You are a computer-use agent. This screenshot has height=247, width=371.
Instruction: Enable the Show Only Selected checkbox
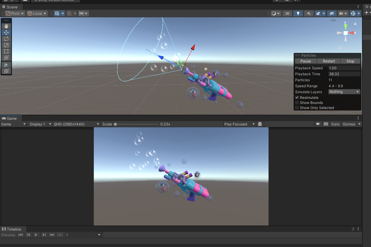coord(297,108)
